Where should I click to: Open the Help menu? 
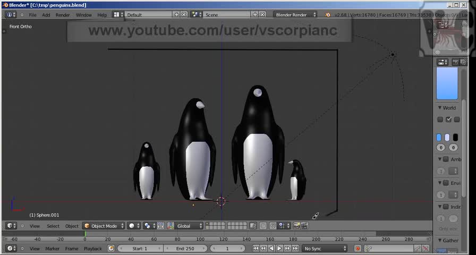(102, 15)
